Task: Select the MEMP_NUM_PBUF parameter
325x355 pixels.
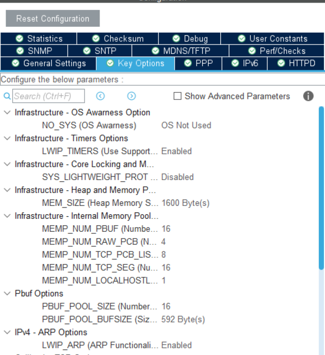Action: pyautogui.click(x=100, y=229)
